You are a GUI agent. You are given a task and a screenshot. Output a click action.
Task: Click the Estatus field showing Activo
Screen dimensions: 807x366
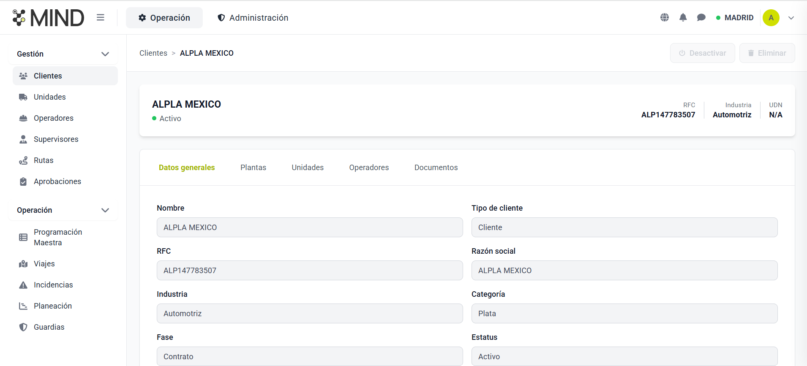pos(624,356)
